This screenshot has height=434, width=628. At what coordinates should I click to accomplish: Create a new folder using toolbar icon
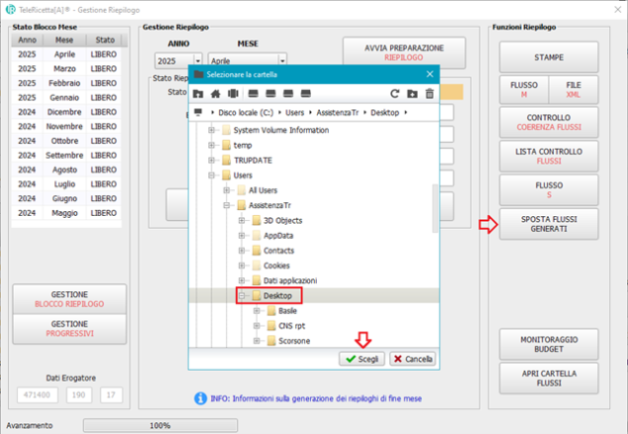(412, 94)
